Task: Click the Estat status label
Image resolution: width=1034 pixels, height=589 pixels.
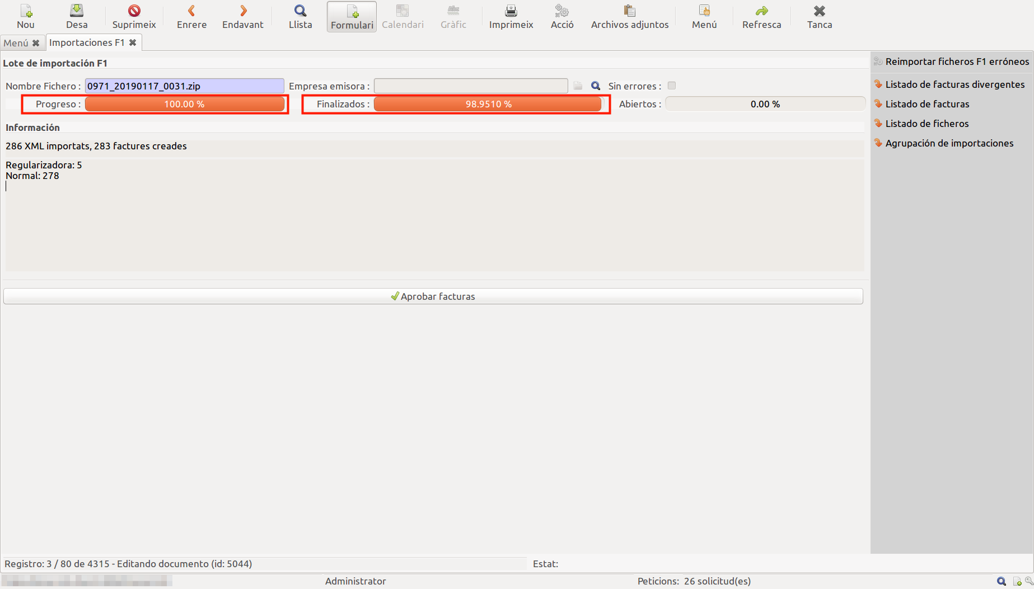Action: tap(545, 564)
